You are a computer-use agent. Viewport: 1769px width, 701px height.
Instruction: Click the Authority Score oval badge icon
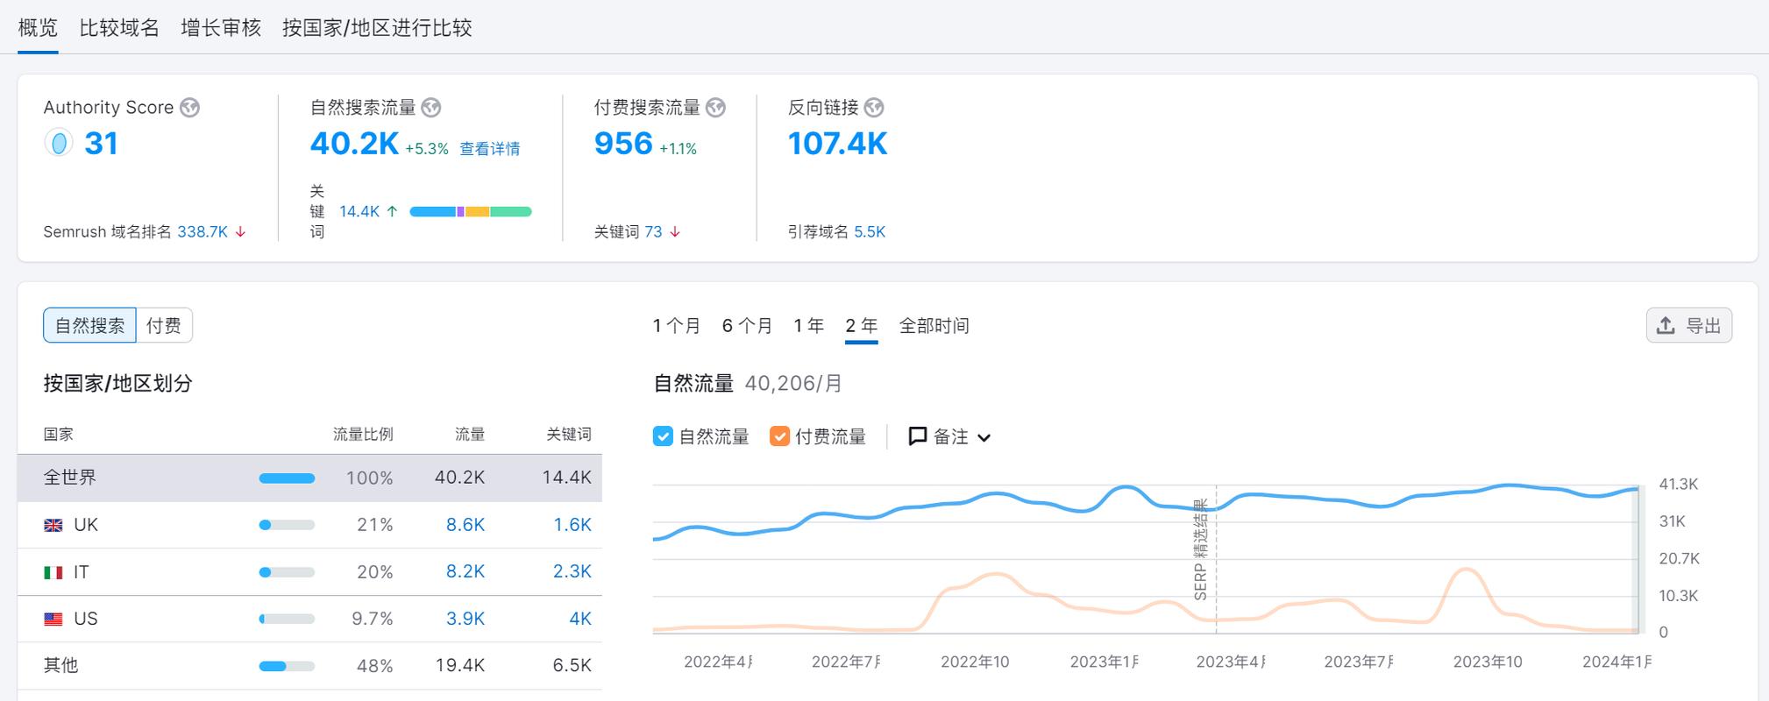tap(59, 143)
